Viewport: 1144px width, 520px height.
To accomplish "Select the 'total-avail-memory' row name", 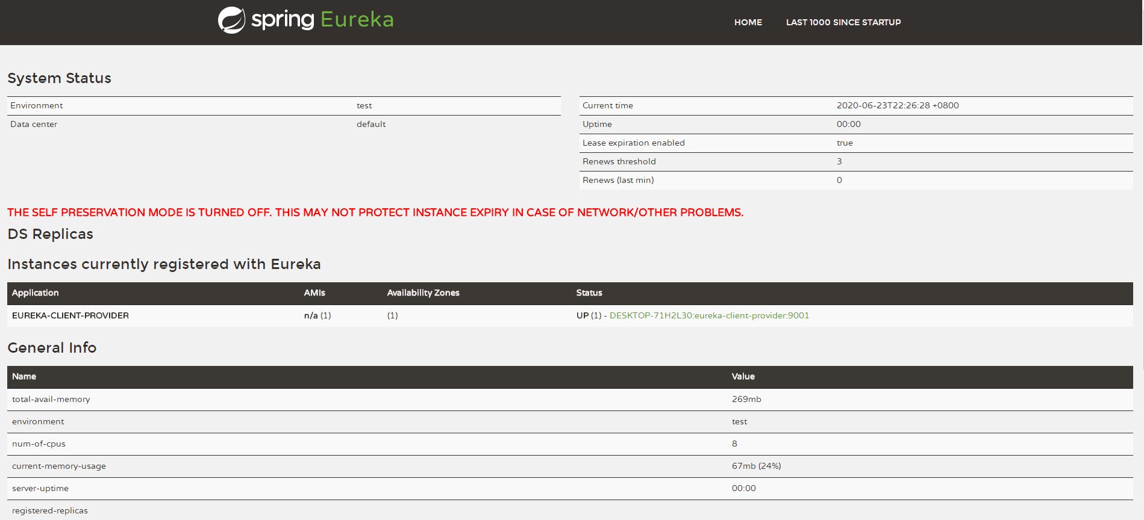I will (51, 399).
